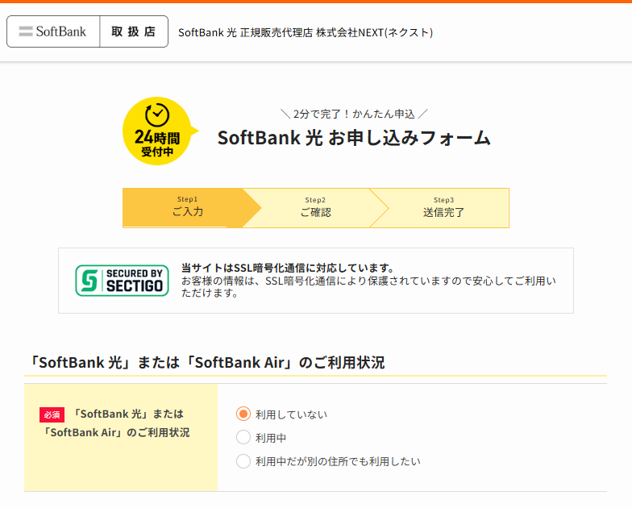Pick 利用中だが別の住所でも利用したい radio option
Viewport: 632px width, 508px height.
[x=243, y=461]
